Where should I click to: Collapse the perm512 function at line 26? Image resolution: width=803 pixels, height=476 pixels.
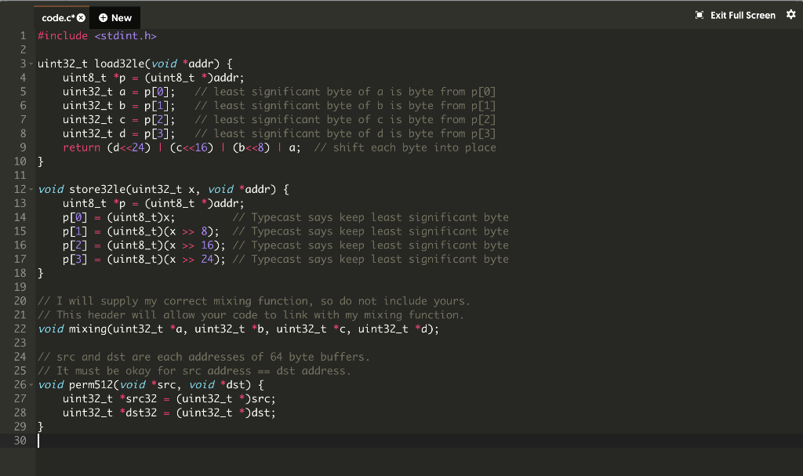30,384
